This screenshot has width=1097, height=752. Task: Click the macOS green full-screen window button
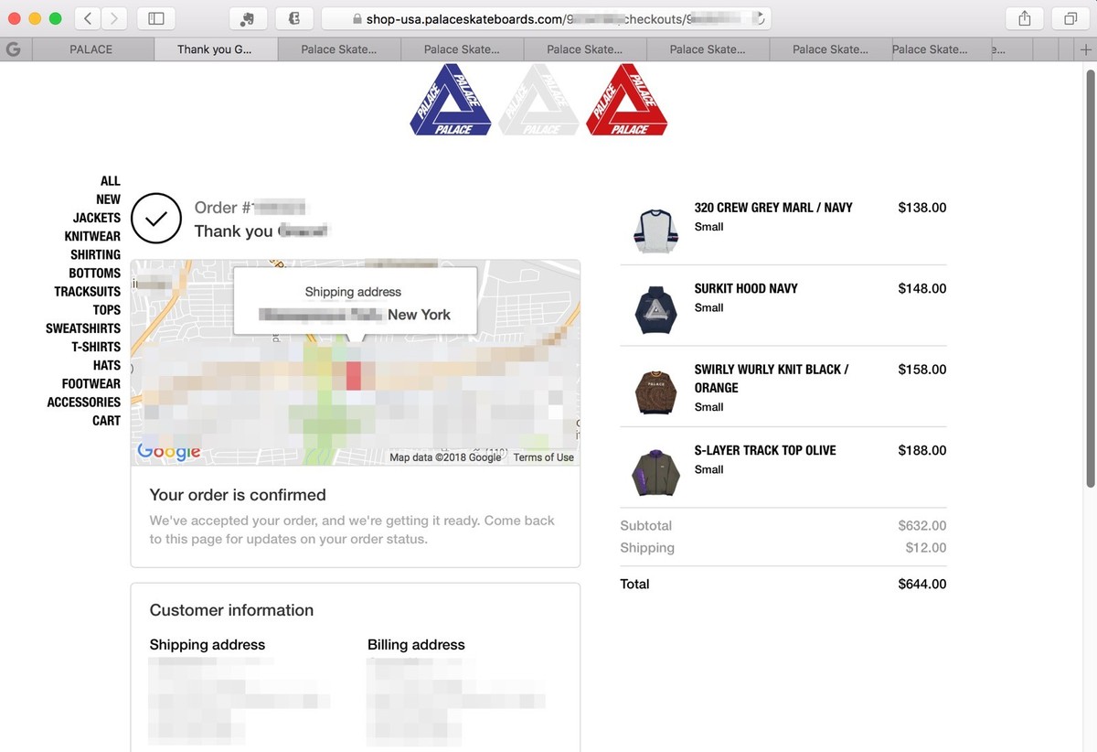pos(55,18)
